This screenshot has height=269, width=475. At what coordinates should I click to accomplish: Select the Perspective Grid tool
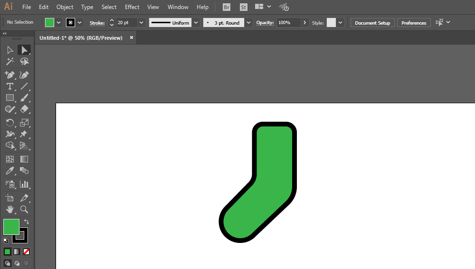[x=24, y=145]
